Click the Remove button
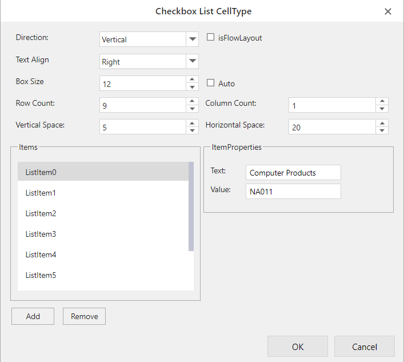The width and height of the screenshot is (404, 362). 84,316
